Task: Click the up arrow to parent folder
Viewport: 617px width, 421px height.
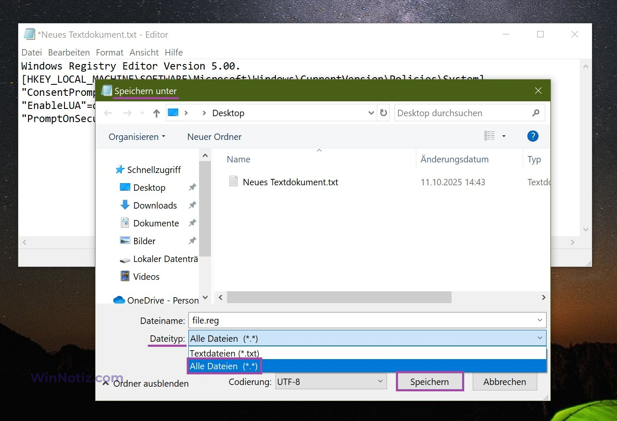Action: (157, 113)
